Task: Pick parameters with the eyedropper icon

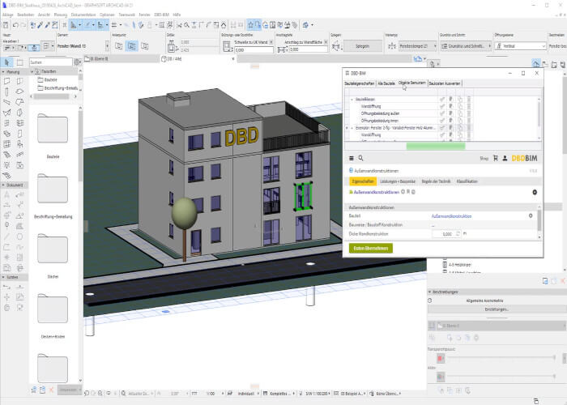Action: coord(40,25)
